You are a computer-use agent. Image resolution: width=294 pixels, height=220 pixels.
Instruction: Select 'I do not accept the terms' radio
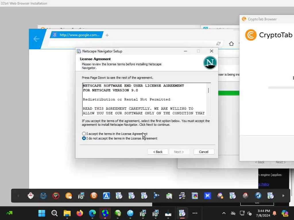[84, 138]
